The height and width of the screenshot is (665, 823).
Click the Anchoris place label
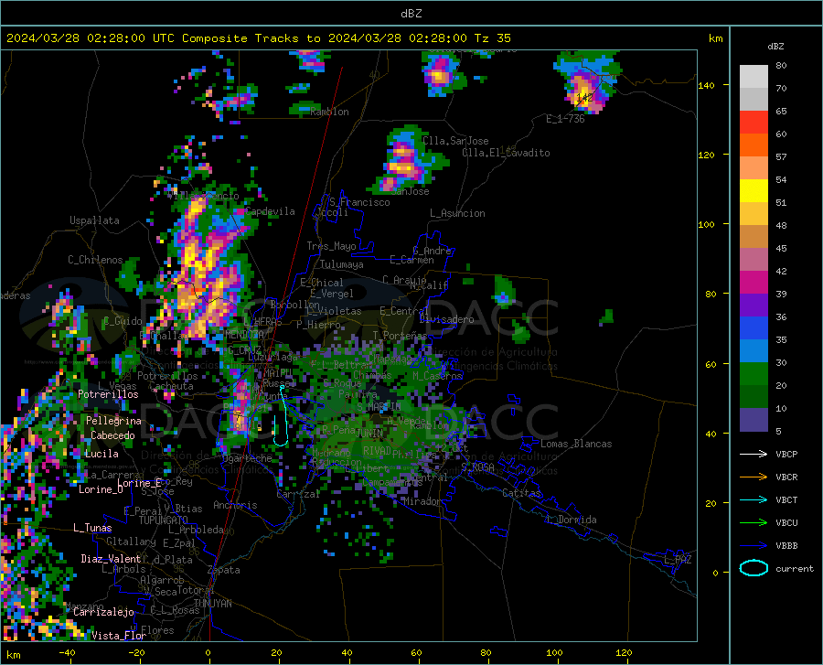[235, 505]
